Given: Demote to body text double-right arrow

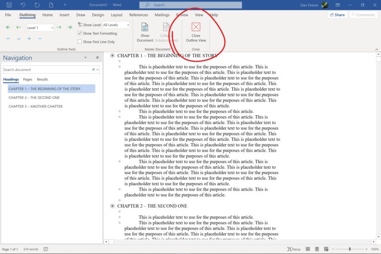Looking at the screenshot, I should click(x=69, y=28).
